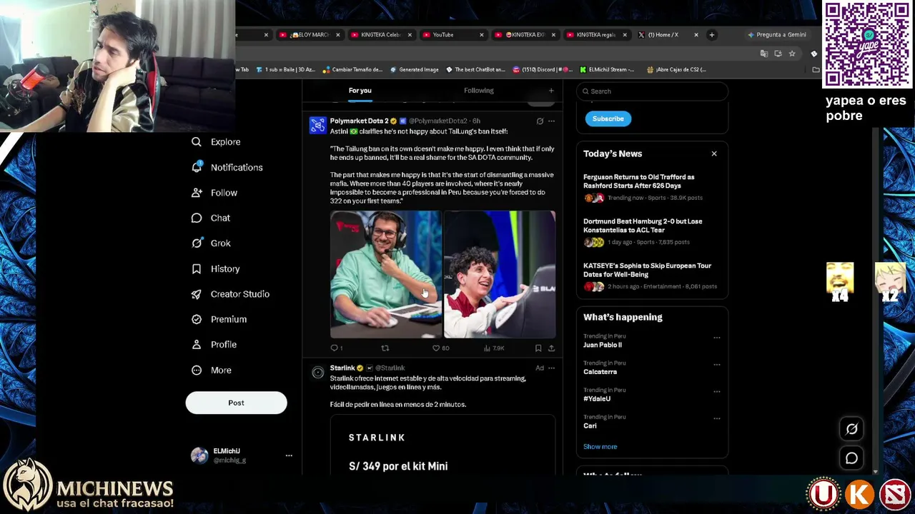The width and height of the screenshot is (915, 514).
Task: Open the #YdaleU trending topic
Action: tap(597, 399)
